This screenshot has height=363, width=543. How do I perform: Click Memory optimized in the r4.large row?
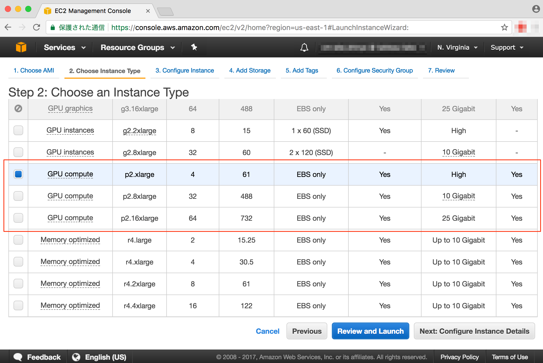pos(70,240)
